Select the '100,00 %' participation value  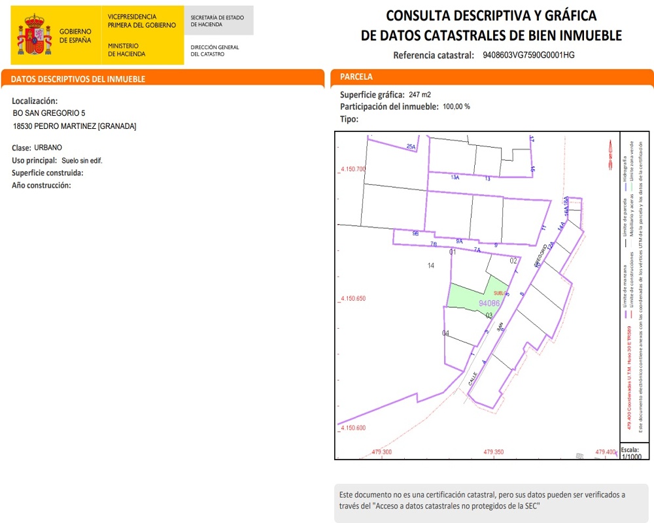(x=456, y=107)
